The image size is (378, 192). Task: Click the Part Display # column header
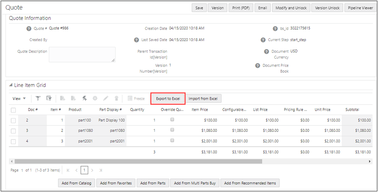111,110
